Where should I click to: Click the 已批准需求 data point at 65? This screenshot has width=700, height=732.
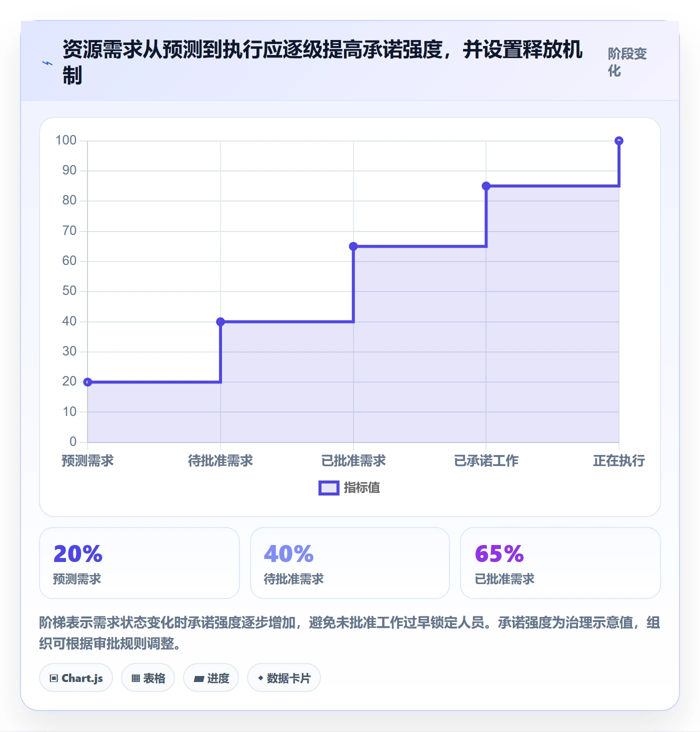(353, 246)
